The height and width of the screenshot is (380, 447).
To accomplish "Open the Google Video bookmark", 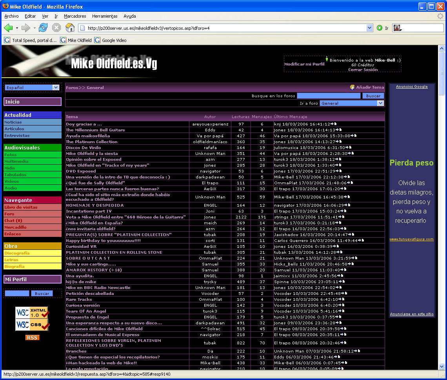I will click(x=111, y=40).
